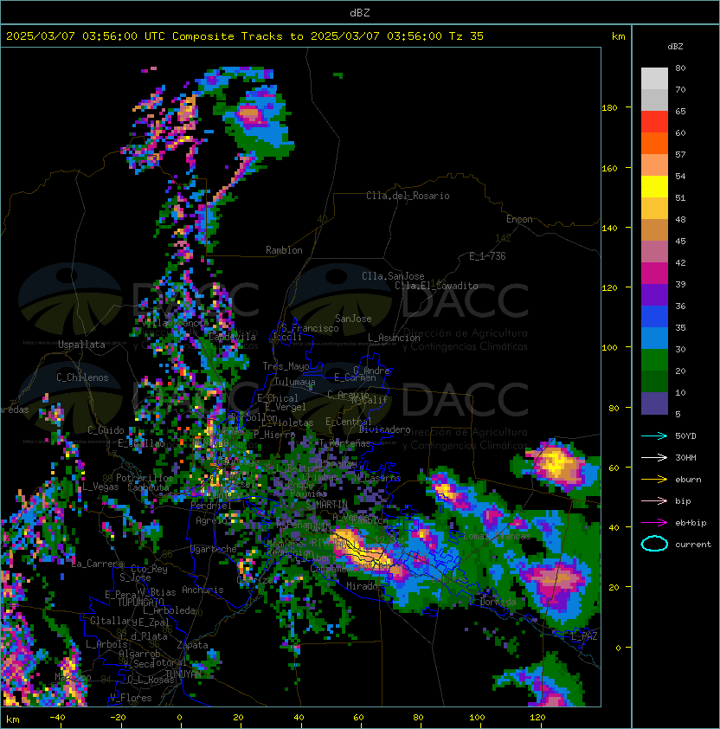Click the 'Mirador' map label
Viewport: 720px width, 729px height.
point(363,586)
